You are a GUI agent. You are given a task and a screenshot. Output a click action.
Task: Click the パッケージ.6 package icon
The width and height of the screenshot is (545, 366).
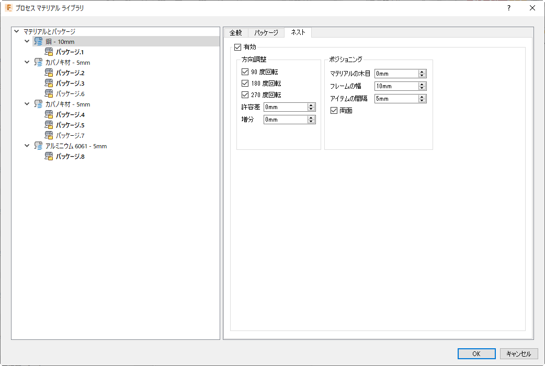[x=49, y=93]
